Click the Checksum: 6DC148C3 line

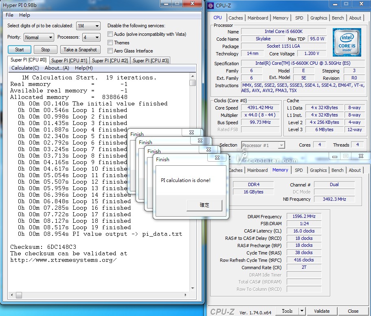point(43,247)
